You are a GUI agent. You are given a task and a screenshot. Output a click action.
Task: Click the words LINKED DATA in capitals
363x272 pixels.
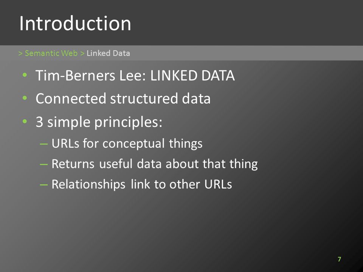click(x=192, y=76)
